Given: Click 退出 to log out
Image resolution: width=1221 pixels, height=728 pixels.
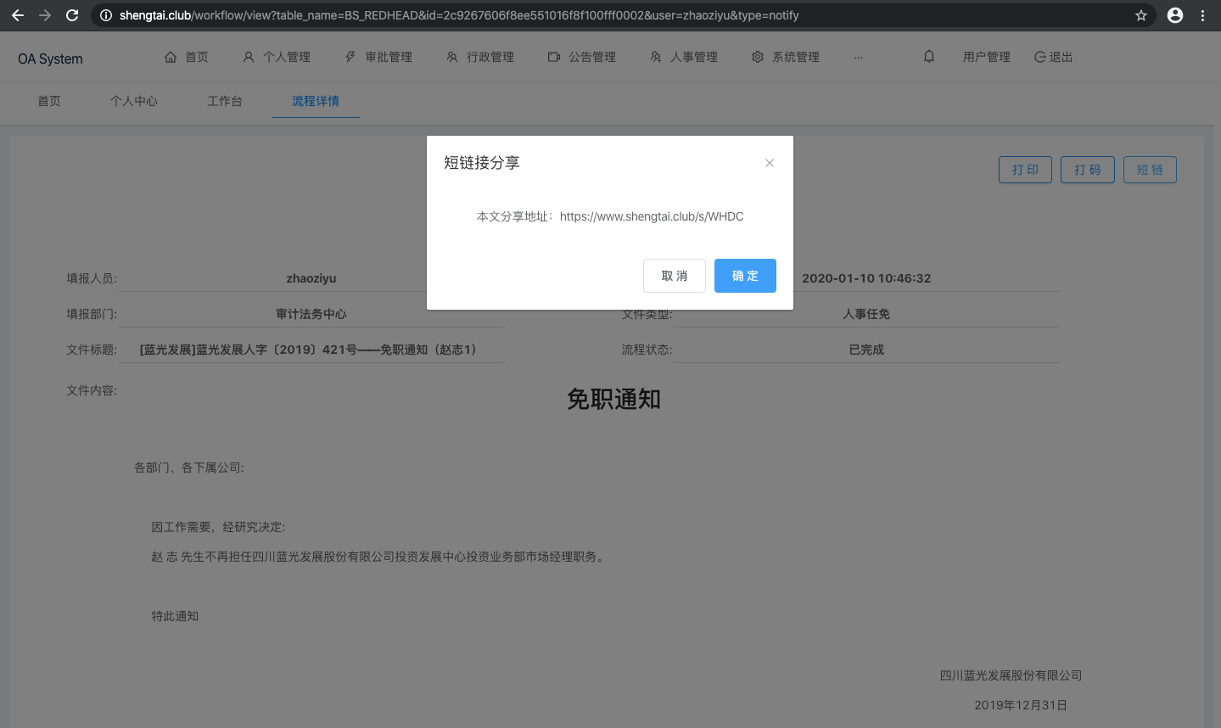Looking at the screenshot, I should [x=1061, y=57].
